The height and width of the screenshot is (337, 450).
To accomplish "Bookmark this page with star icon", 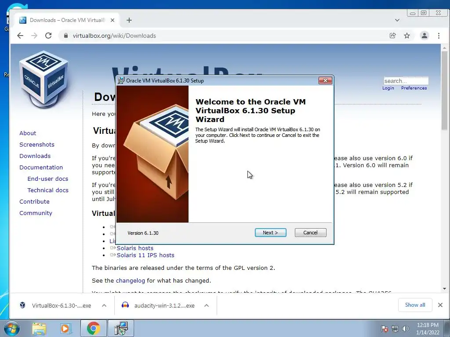I will click(x=407, y=36).
